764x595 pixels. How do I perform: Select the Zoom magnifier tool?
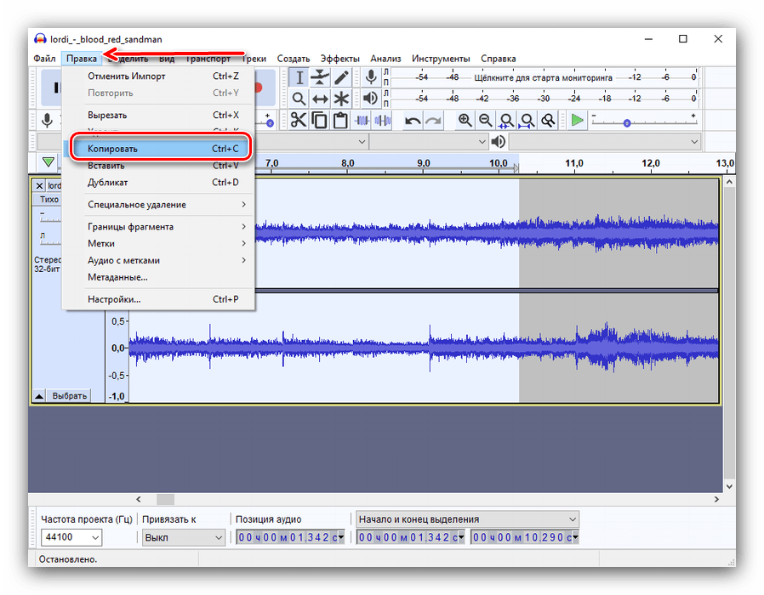pyautogui.click(x=299, y=99)
